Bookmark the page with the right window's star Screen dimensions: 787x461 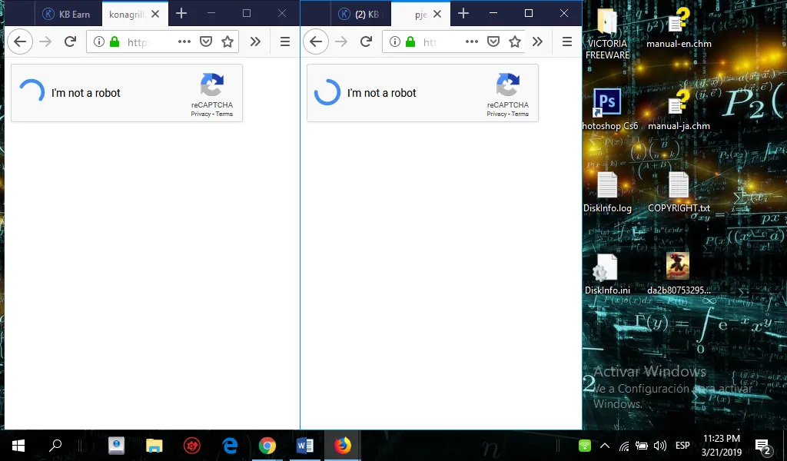point(514,41)
